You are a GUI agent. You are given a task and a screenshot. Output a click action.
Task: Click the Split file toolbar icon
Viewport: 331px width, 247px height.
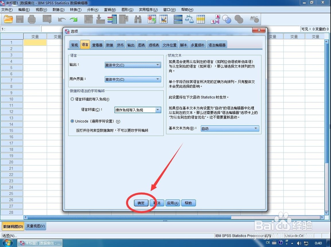point(178,19)
